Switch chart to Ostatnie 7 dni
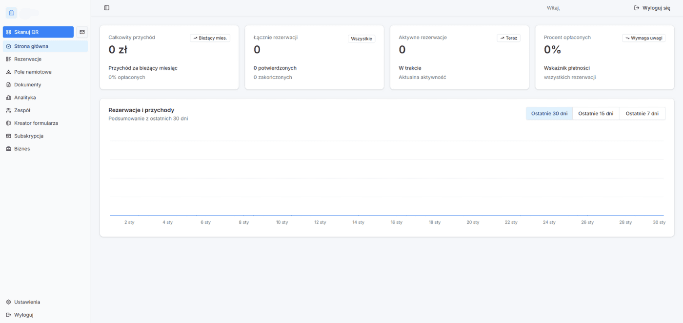 (642, 114)
